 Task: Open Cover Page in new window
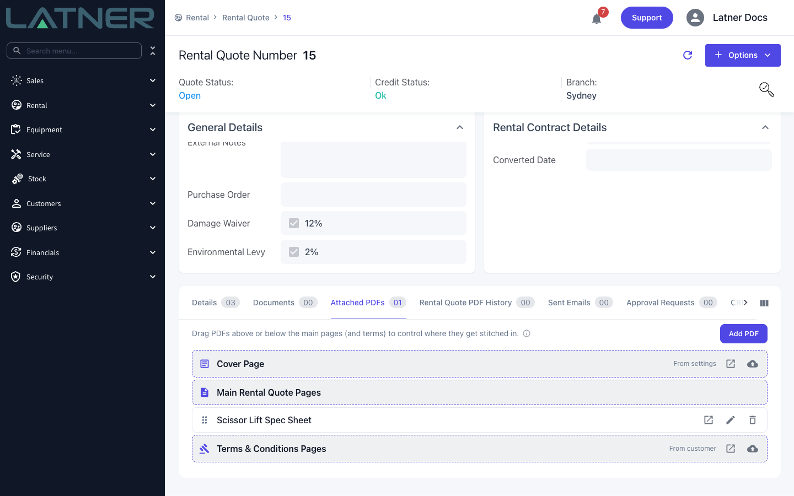[x=731, y=364]
